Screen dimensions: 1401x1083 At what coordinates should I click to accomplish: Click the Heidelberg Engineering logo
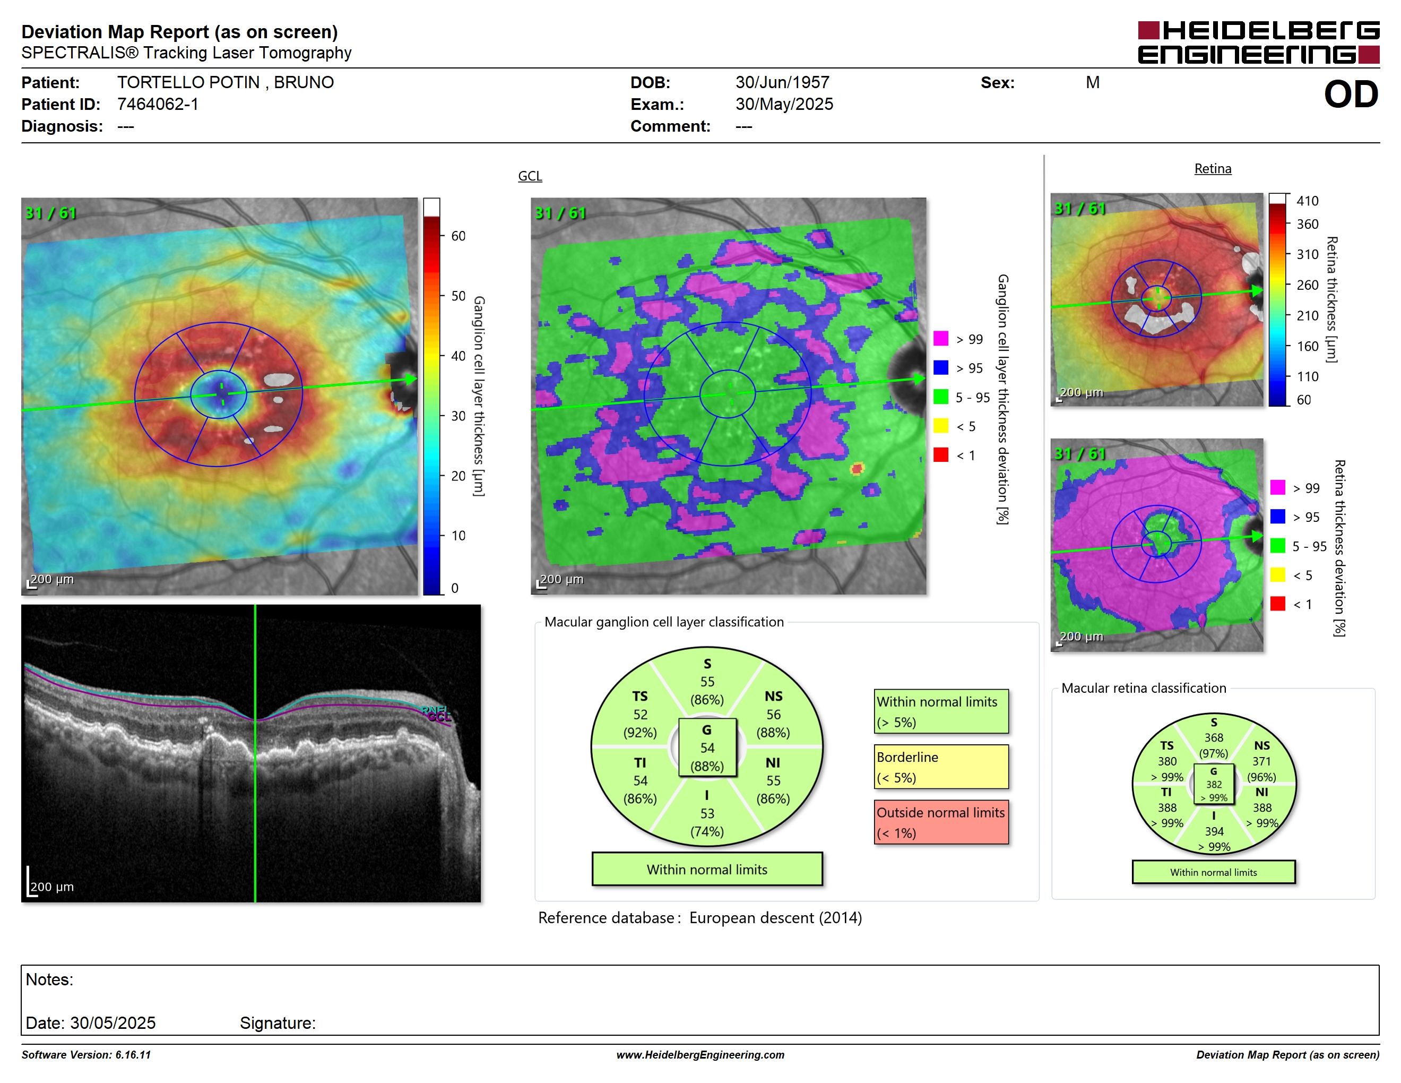(x=1258, y=42)
